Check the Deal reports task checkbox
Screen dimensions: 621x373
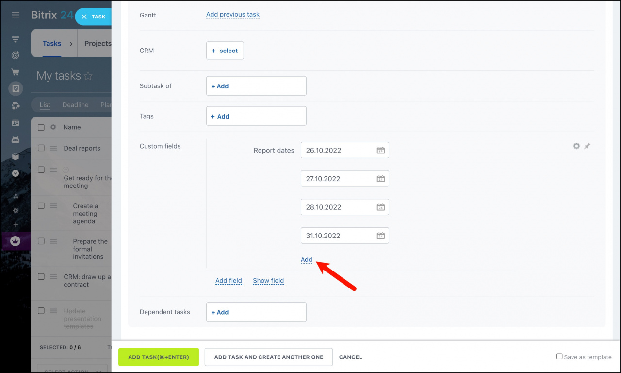(41, 148)
